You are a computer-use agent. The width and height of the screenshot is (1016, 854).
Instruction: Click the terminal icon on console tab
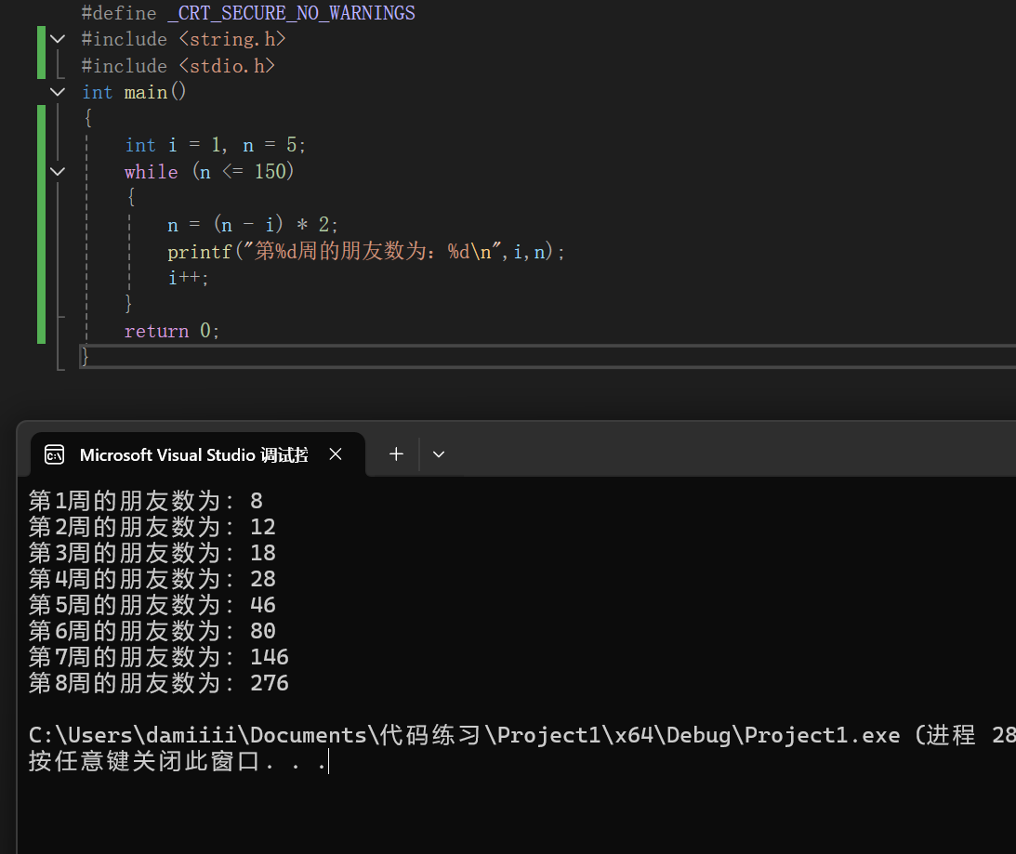[x=55, y=454]
